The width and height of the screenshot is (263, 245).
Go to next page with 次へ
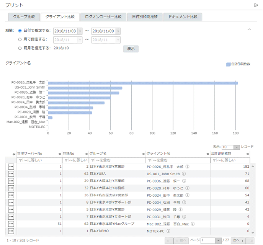click(238, 240)
